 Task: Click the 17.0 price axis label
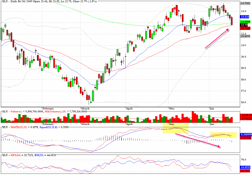pyautogui.click(x=243, y=91)
